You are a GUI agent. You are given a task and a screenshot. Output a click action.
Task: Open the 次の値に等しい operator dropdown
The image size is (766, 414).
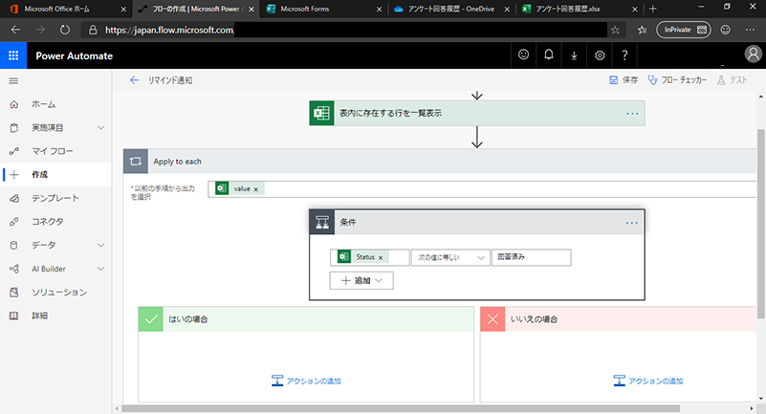(x=449, y=258)
